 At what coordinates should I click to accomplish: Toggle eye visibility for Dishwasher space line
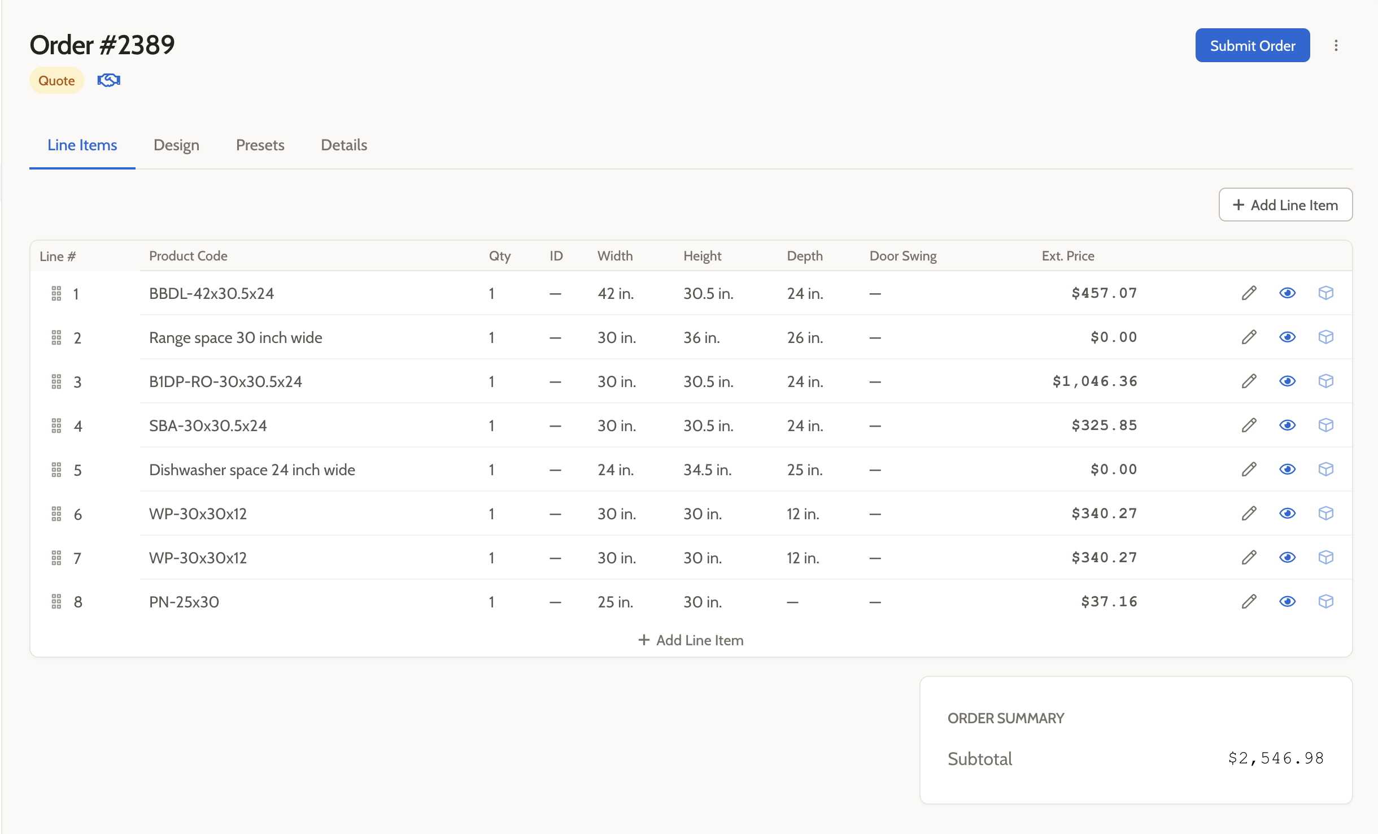point(1288,469)
